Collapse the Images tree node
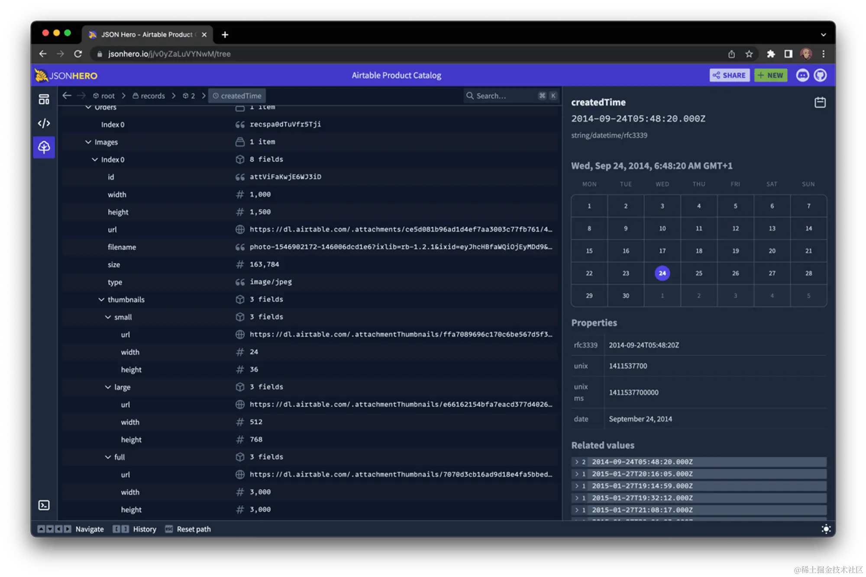The image size is (866, 577). tap(88, 142)
